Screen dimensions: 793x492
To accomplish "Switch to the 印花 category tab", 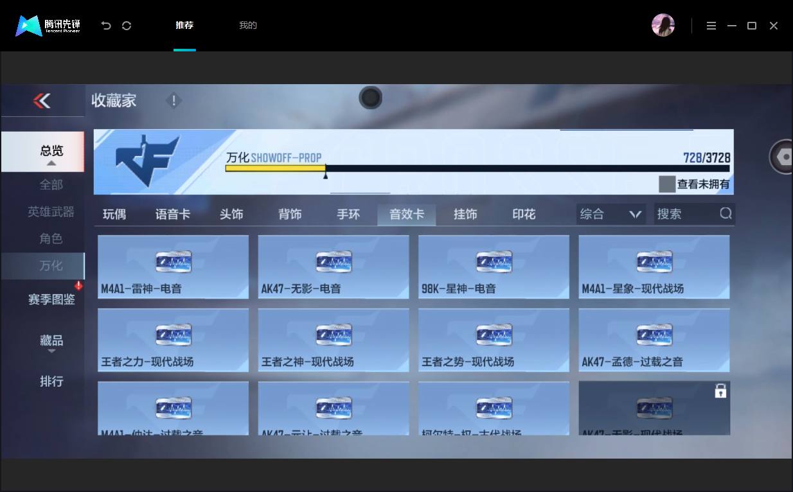I will click(524, 215).
